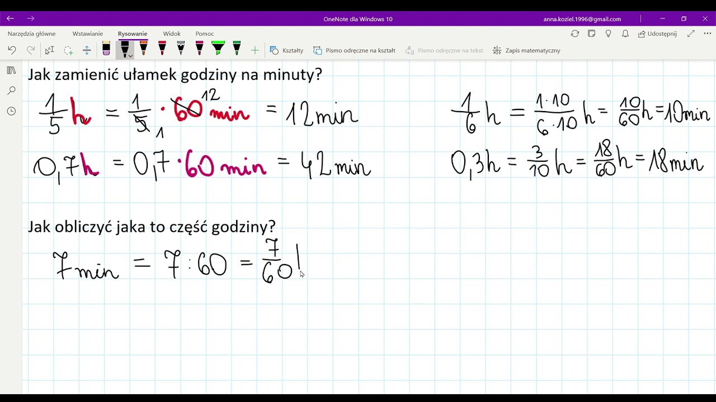Select the eraser tool
This screenshot has width=716, height=402.
tap(106, 49)
